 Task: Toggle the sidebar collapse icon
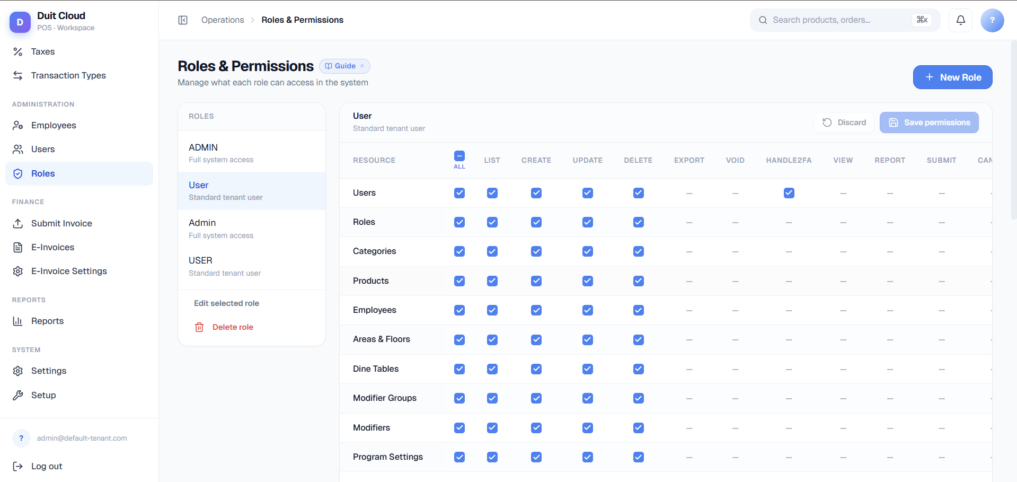pos(183,20)
